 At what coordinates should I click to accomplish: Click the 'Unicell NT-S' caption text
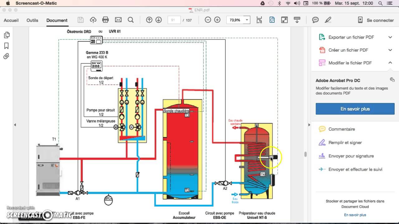pos(257,217)
